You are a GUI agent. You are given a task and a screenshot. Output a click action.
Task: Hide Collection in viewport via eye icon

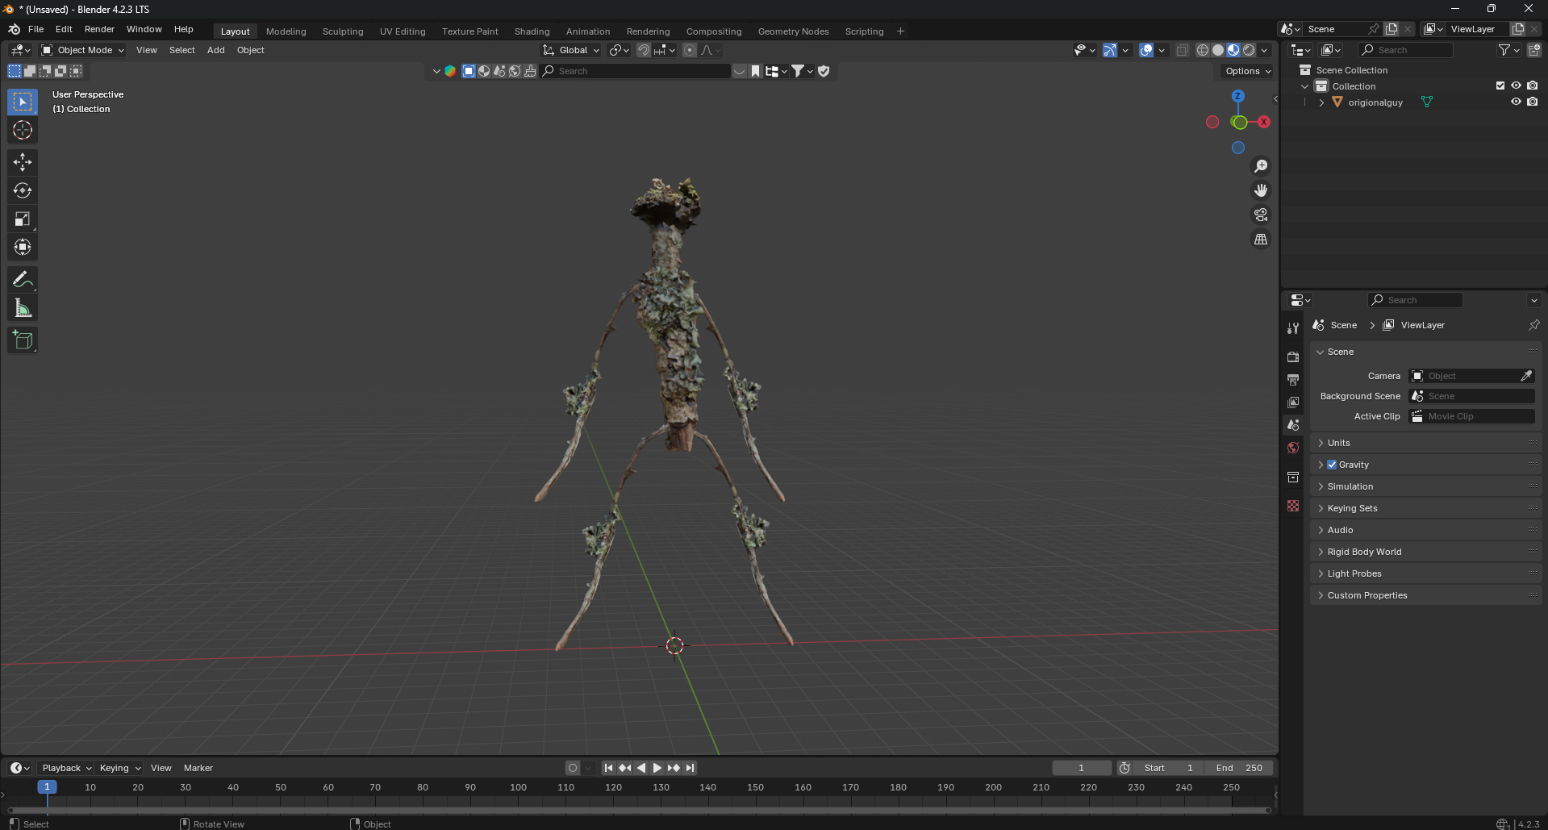coord(1516,86)
